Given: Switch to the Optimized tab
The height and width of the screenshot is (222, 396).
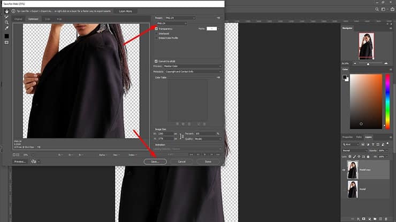Looking at the screenshot, I should pyautogui.click(x=33, y=19).
